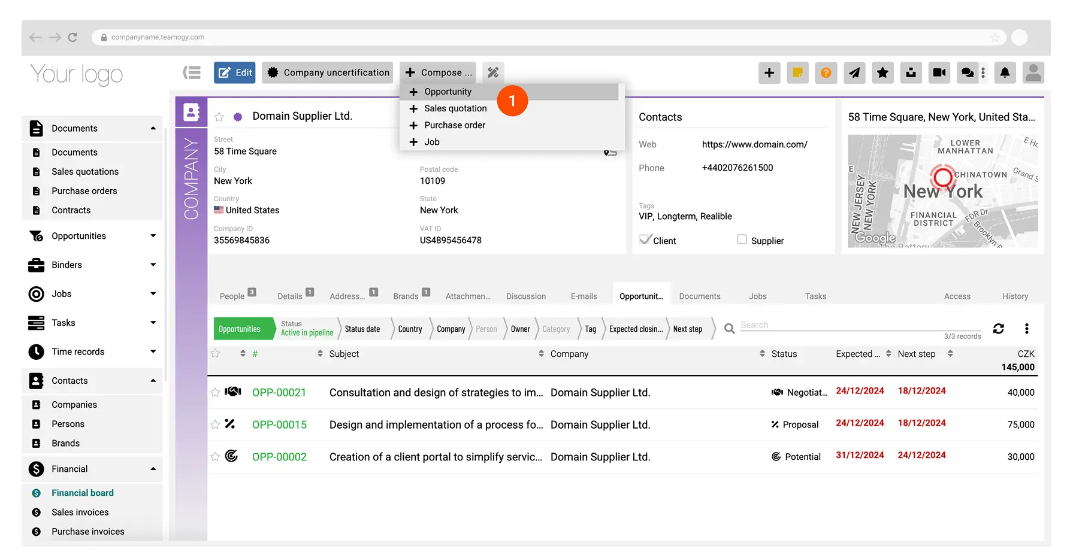Collapse the Documents sidebar section
This screenshot has height=558, width=1067.
(153, 128)
